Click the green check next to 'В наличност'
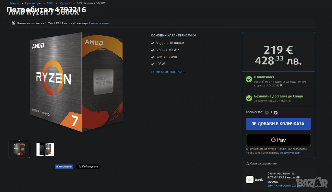This screenshot has width=332, height=192. click(x=249, y=79)
